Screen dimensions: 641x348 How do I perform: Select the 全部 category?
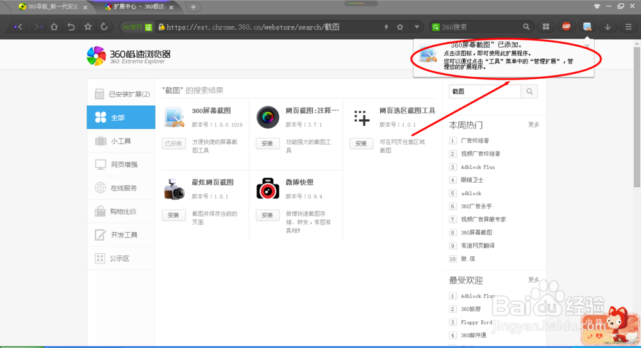121,117
